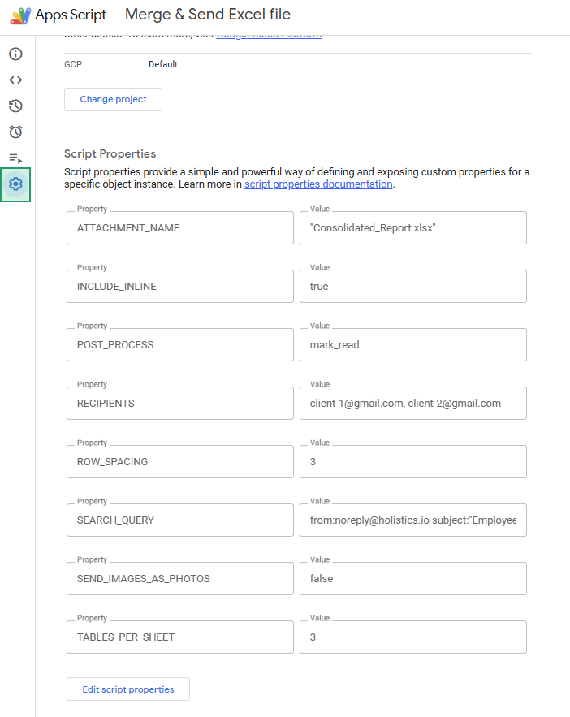This screenshot has width=570, height=717.
Task: Click the TABLES_PER_SHEET value field
Action: pos(413,637)
